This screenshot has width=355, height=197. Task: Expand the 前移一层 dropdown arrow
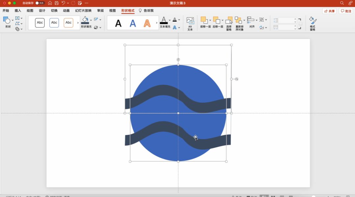click(210, 20)
